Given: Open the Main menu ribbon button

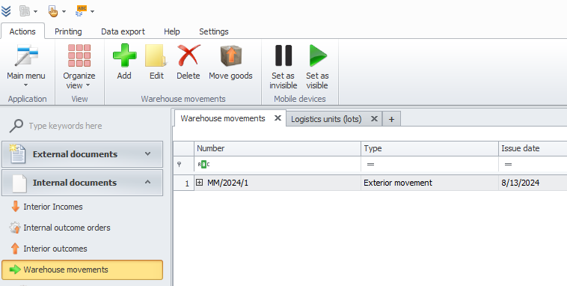Looking at the screenshot, I should [x=26, y=66].
